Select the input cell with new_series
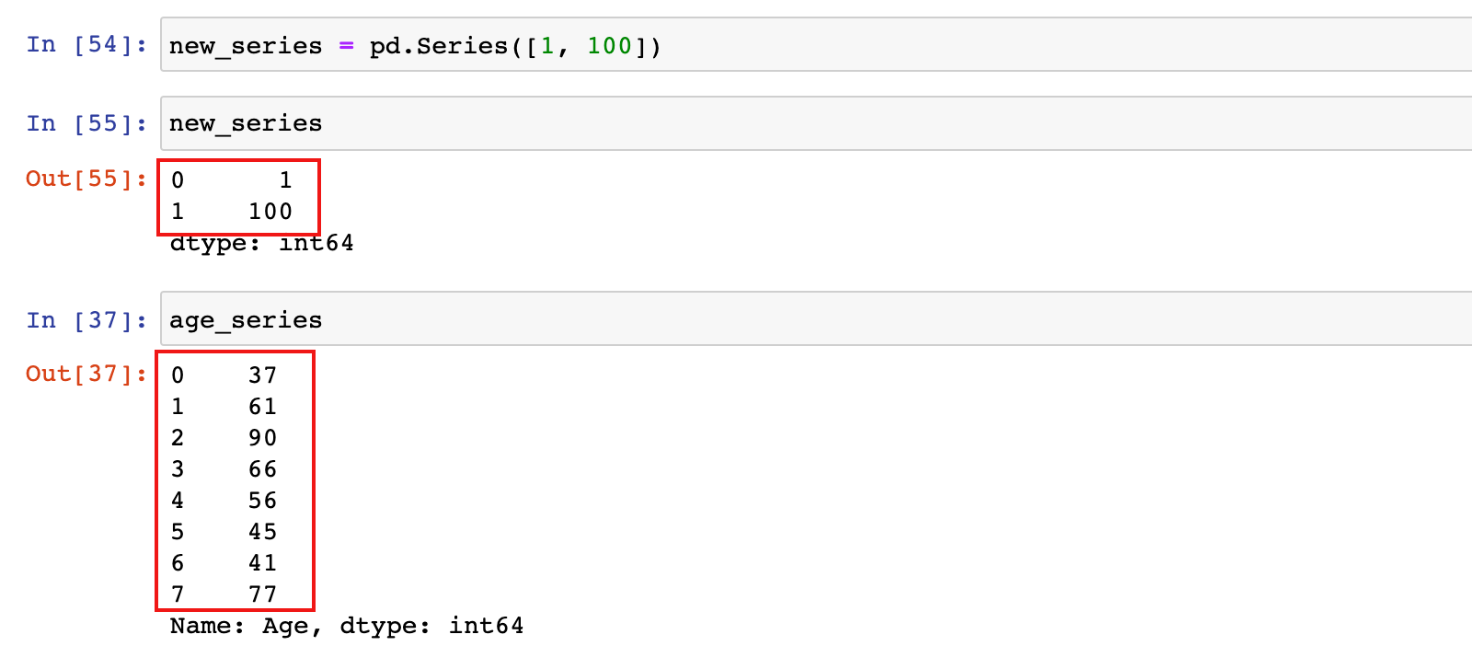Screen dimensions: 1472x646 [x=816, y=123]
